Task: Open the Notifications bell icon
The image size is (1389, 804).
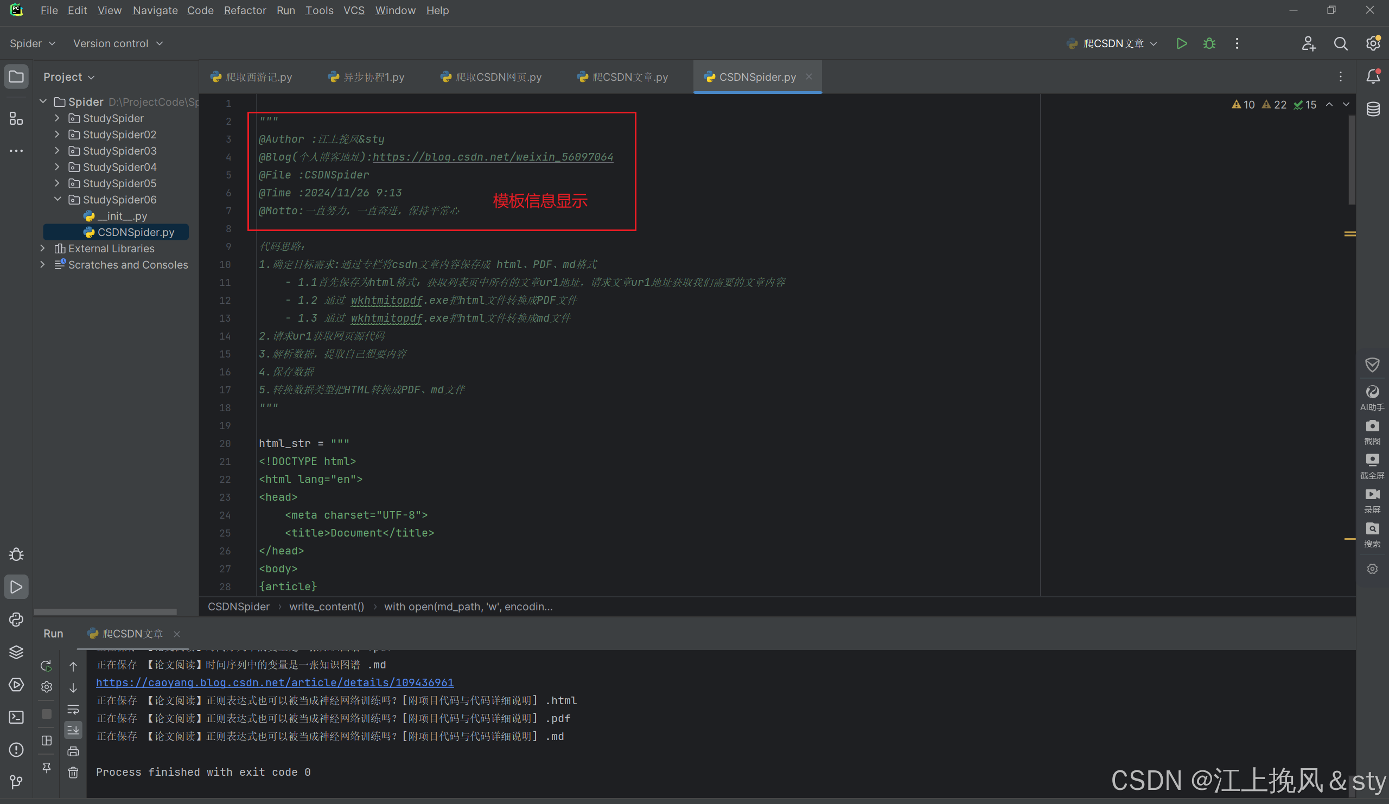Action: [1373, 76]
